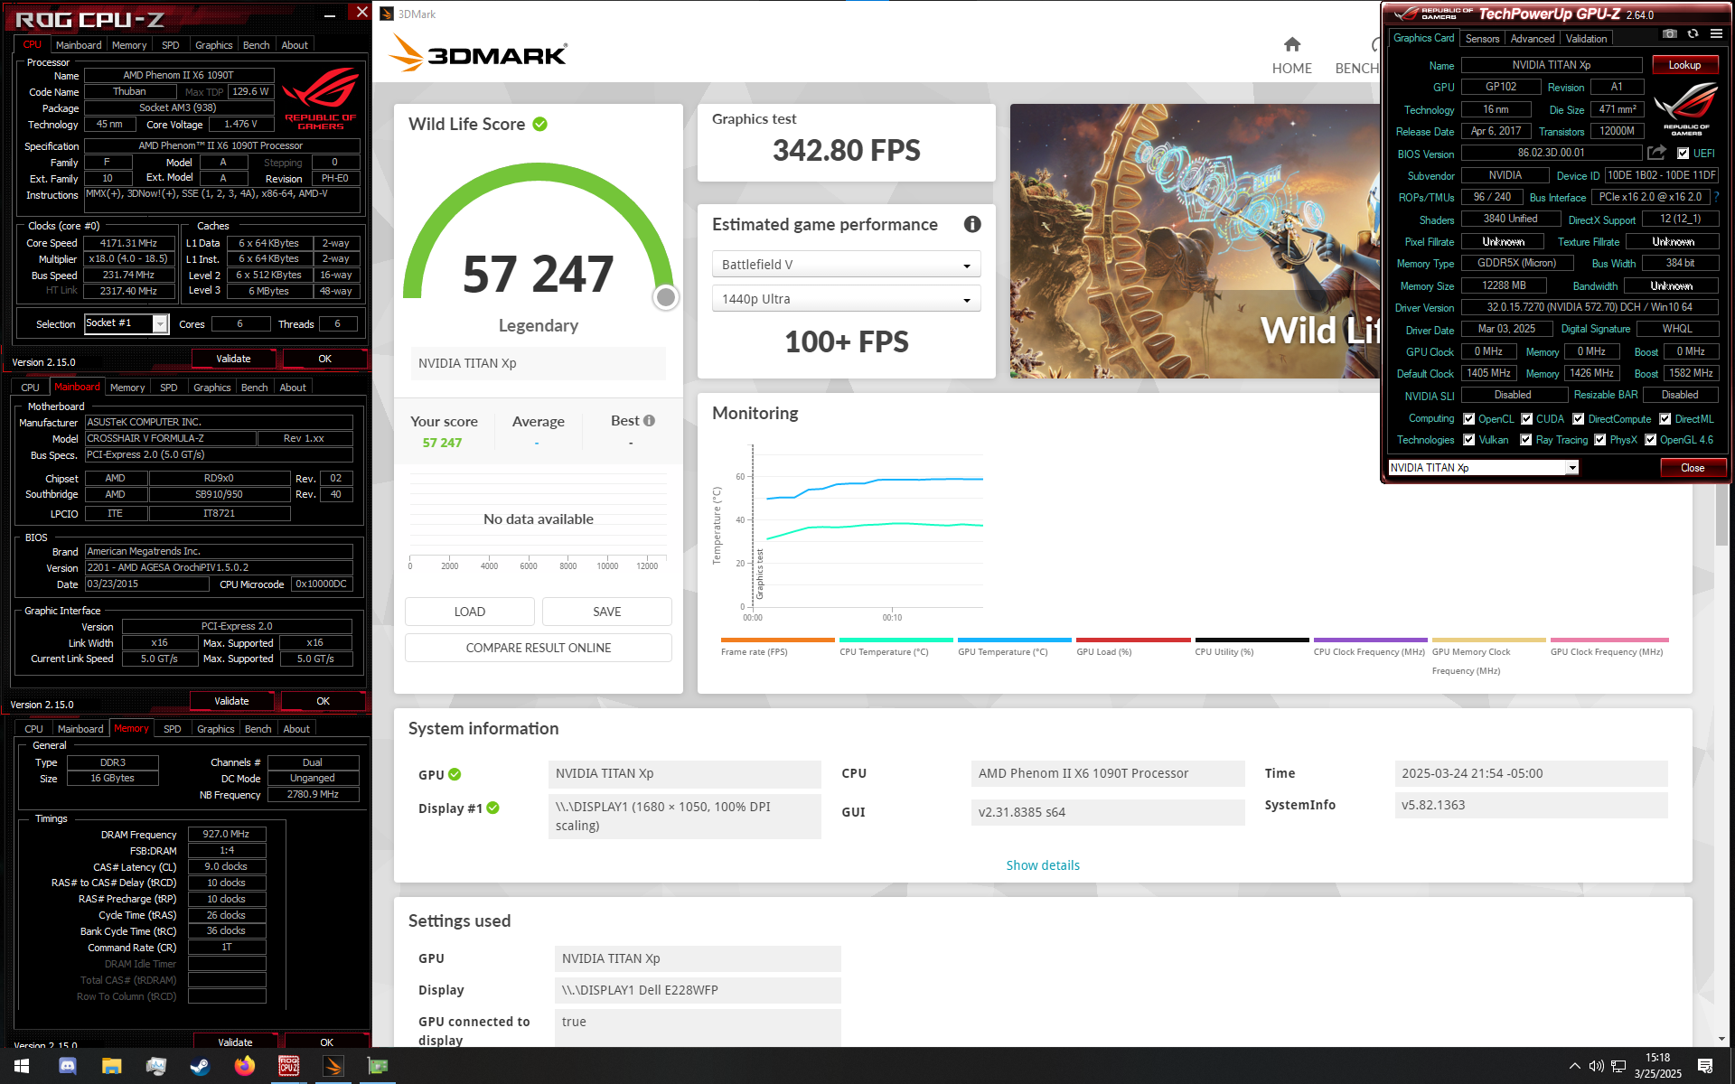Switch to GPU-Z taskbar icon

(377, 1066)
